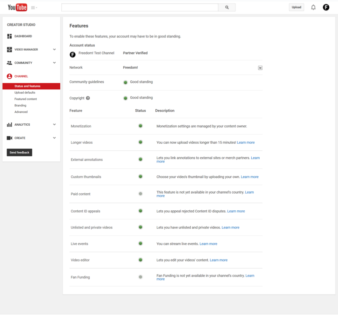Viewport: 338px width, 316px height.
Task: Click the Partner Verified status text
Action: [135, 53]
